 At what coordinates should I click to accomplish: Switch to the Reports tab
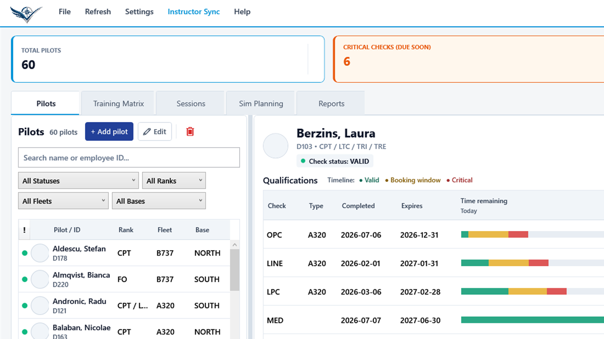pyautogui.click(x=331, y=103)
